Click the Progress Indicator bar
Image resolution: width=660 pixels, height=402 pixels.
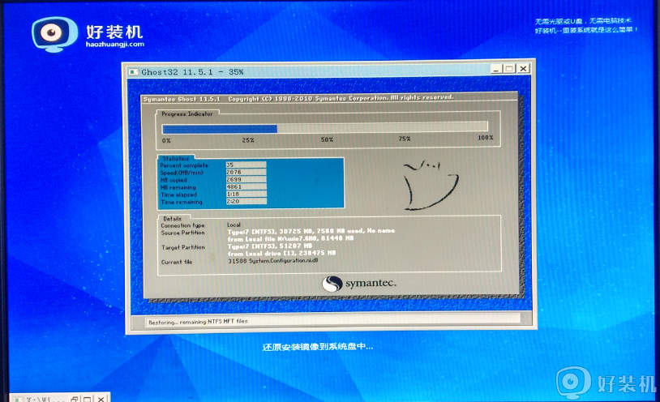pos(324,128)
